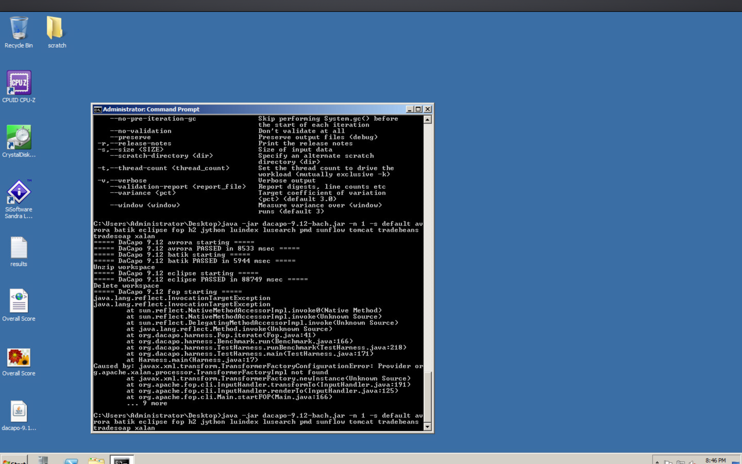Click the 8:46 PM tray clock
The width and height of the screenshot is (742, 464).
click(715, 460)
